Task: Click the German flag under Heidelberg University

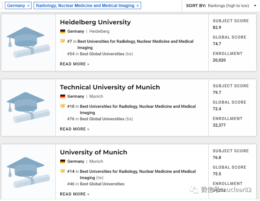Action: tap(63, 31)
